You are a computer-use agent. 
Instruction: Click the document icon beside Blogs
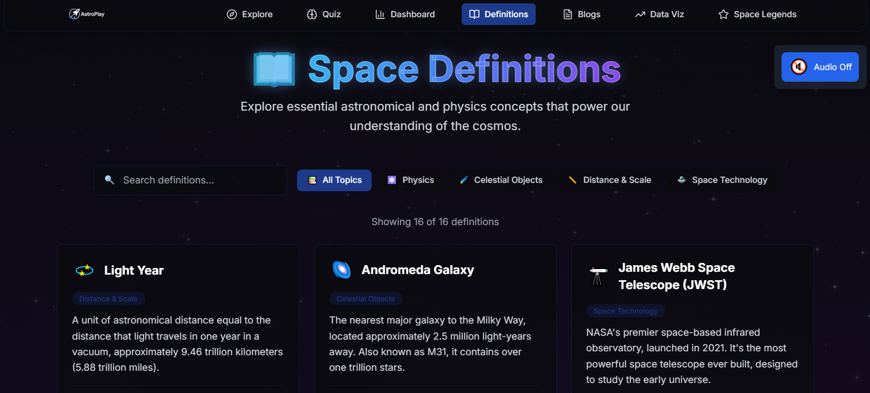[567, 14]
